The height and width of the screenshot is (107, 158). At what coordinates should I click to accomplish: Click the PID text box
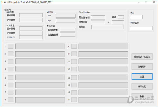coord(65,21)
